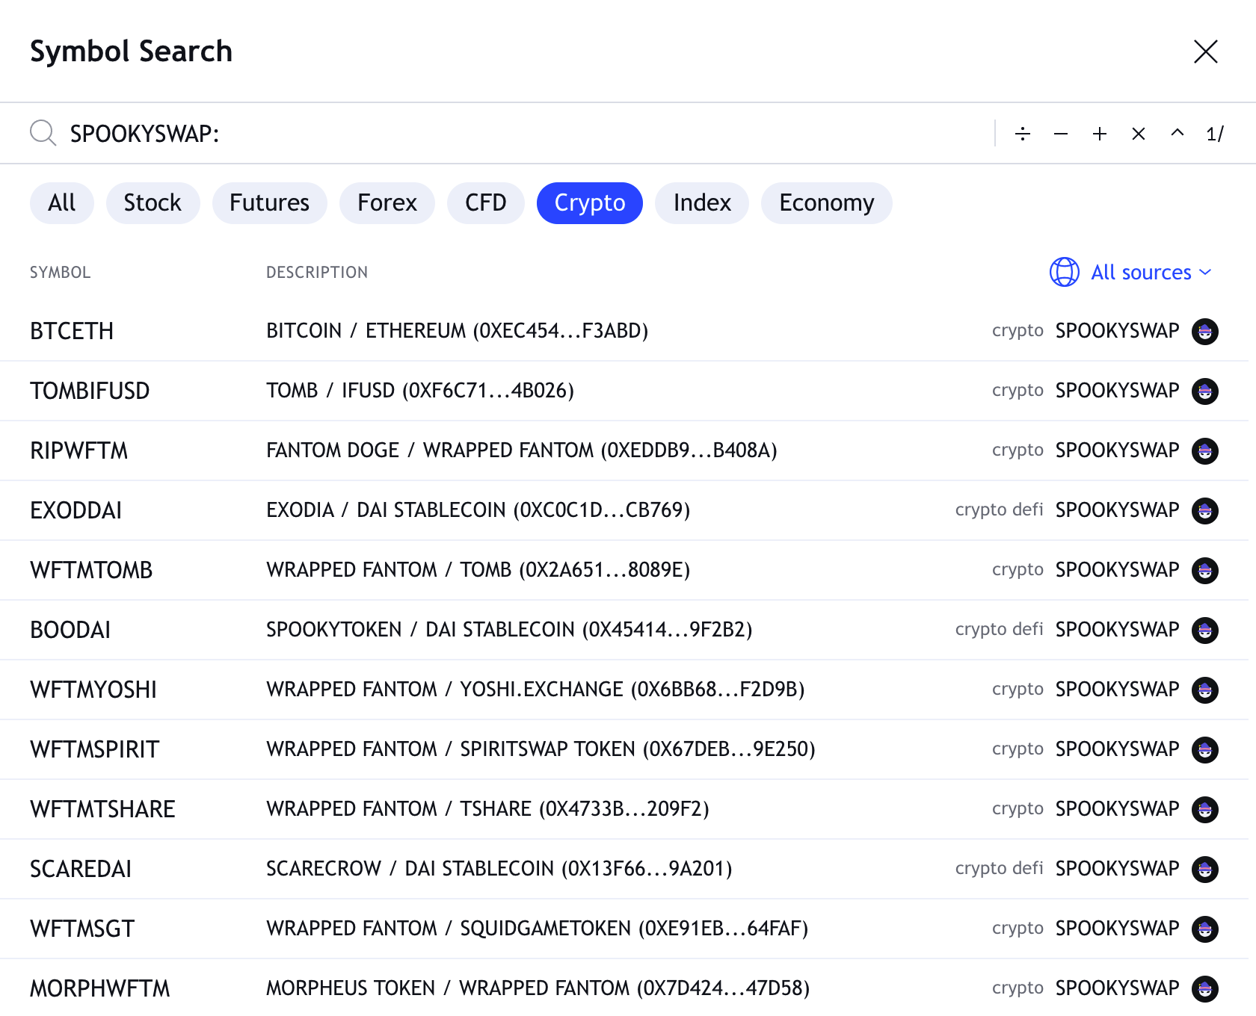Click SPOOKYSWAP source label on WFTMTOMB row
1256x1016 pixels.
point(1117,570)
